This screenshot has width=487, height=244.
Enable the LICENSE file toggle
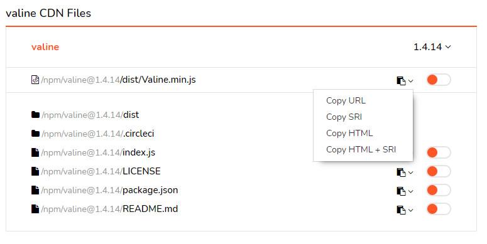[439, 171]
